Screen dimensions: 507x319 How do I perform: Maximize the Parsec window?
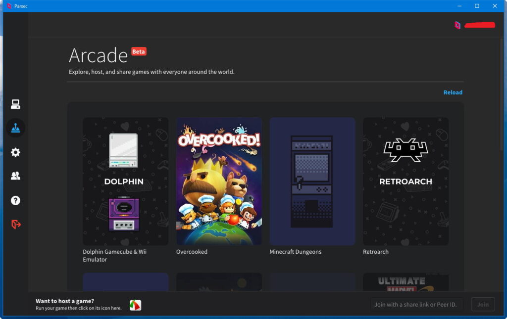coord(477,6)
